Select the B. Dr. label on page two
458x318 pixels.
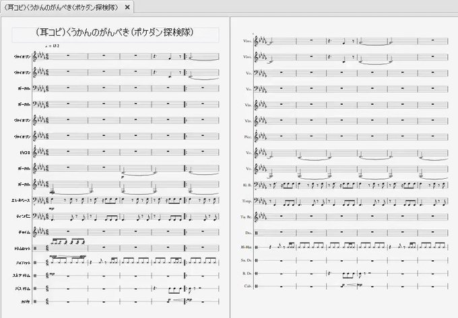click(x=247, y=274)
